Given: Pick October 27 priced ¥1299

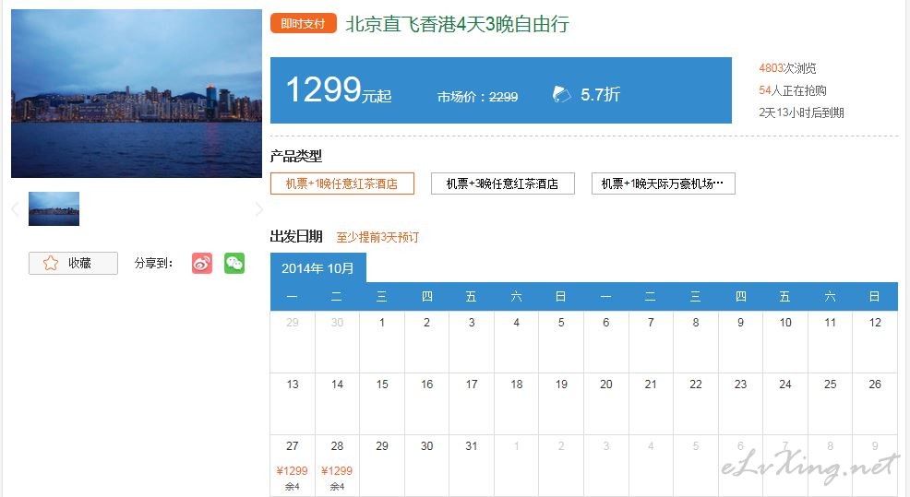Looking at the screenshot, I should [293, 466].
